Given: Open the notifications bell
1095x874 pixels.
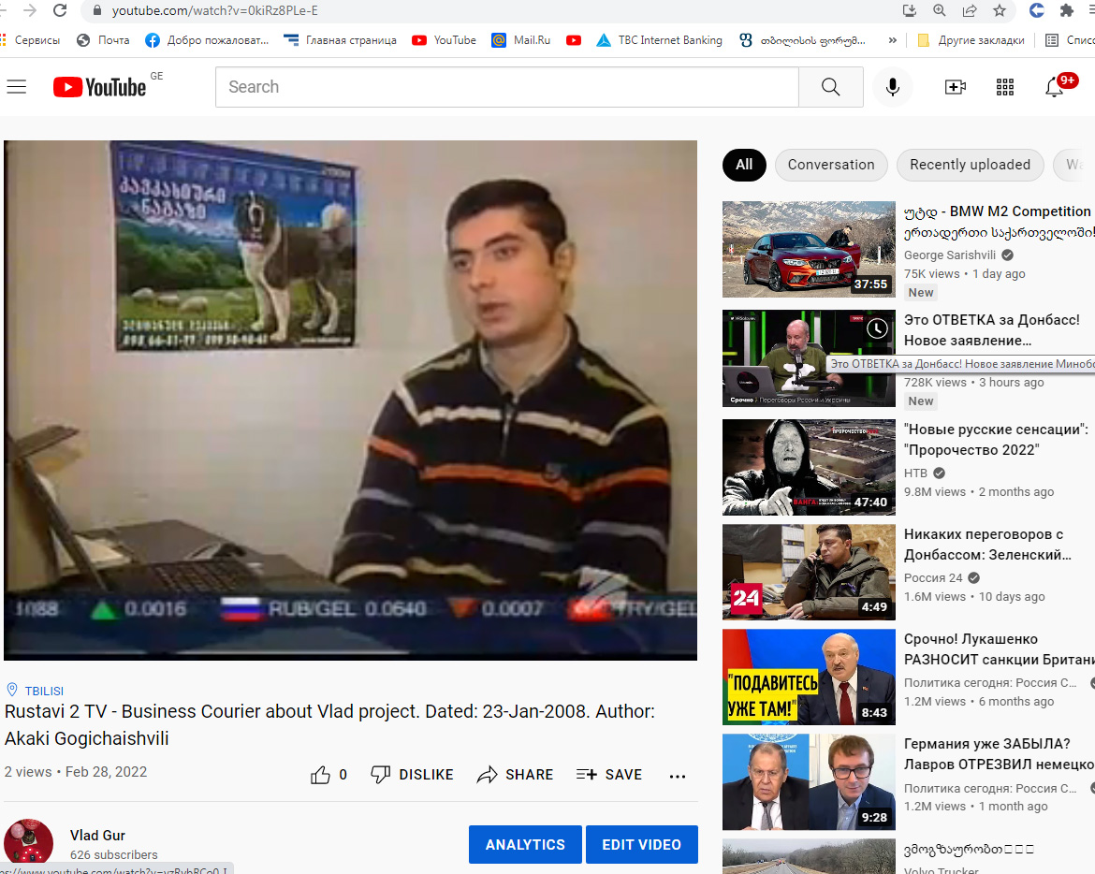Looking at the screenshot, I should coord(1055,87).
